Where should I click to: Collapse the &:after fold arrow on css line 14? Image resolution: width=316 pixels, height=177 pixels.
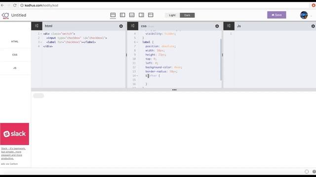point(137,76)
